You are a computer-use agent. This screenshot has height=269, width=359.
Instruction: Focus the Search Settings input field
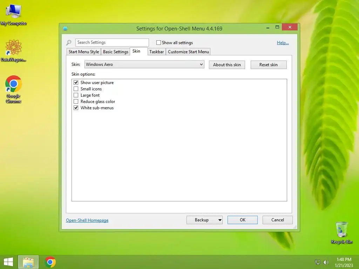(x=112, y=42)
